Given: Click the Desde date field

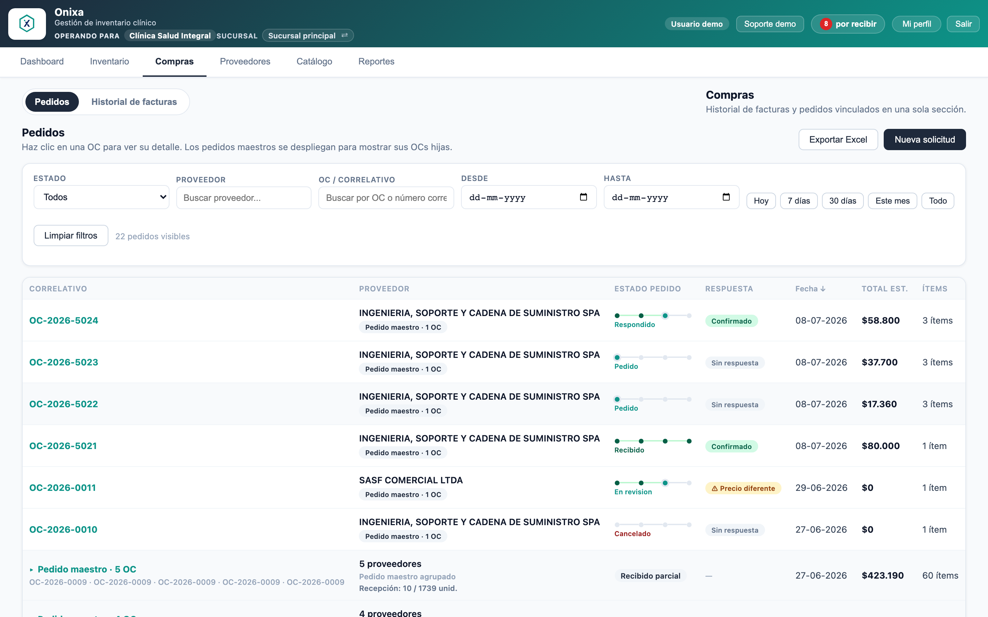Looking at the screenshot, I should [529, 197].
